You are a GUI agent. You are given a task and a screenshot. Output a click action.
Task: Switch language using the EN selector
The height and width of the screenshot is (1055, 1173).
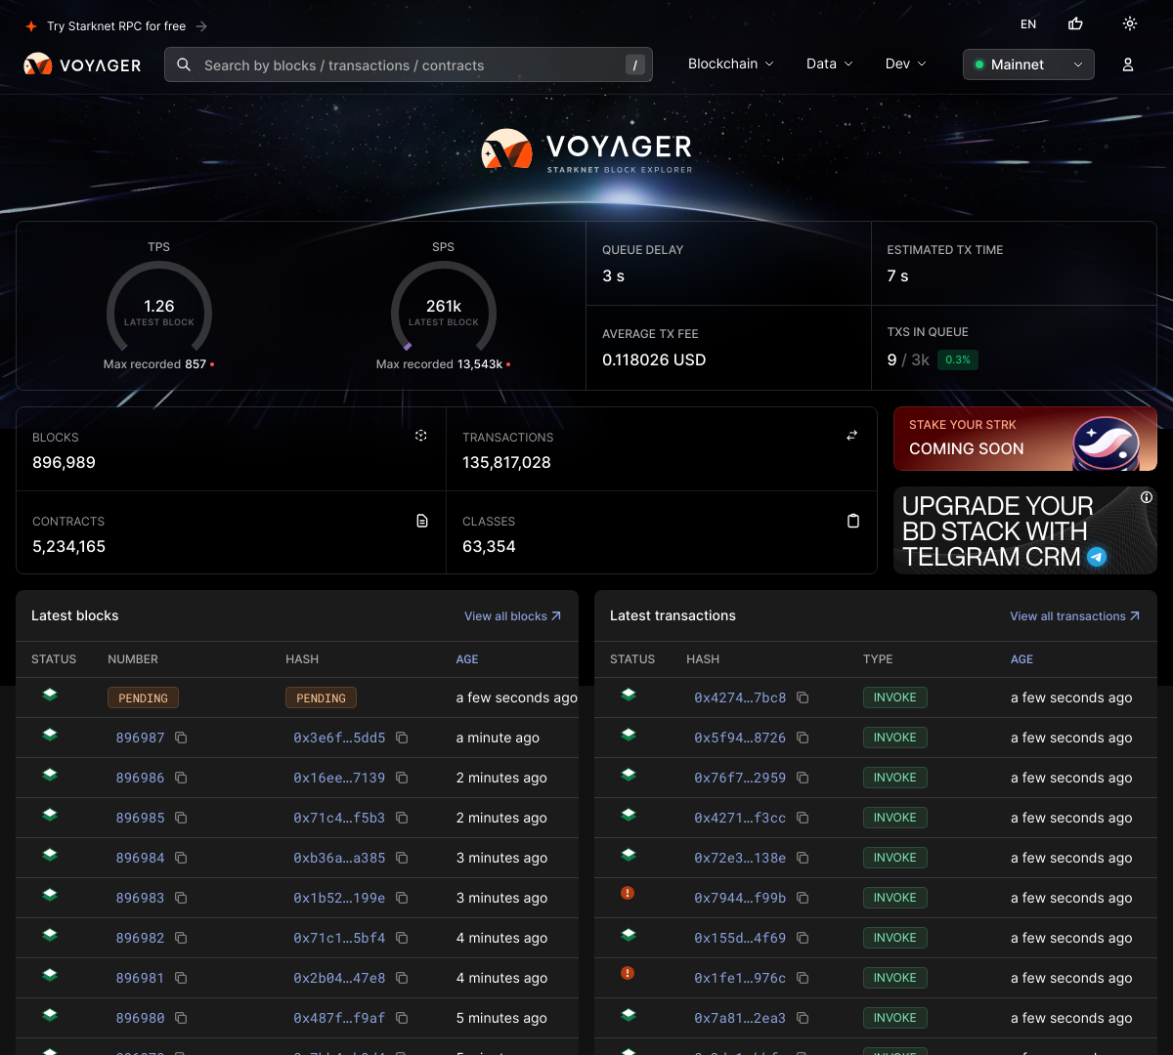coord(1028,24)
